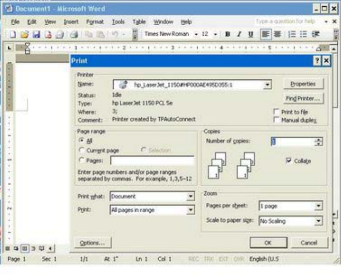Select the All page range option

(82, 141)
